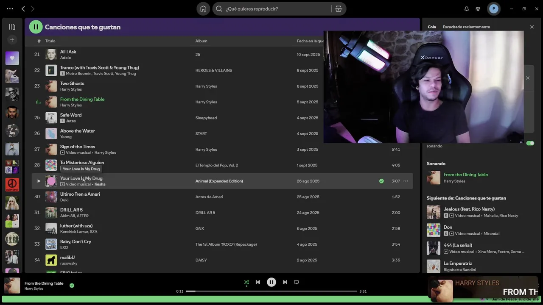The image size is (543, 305).
Task: Dismiss the card with its X in the queue panel
Action: (528, 78)
